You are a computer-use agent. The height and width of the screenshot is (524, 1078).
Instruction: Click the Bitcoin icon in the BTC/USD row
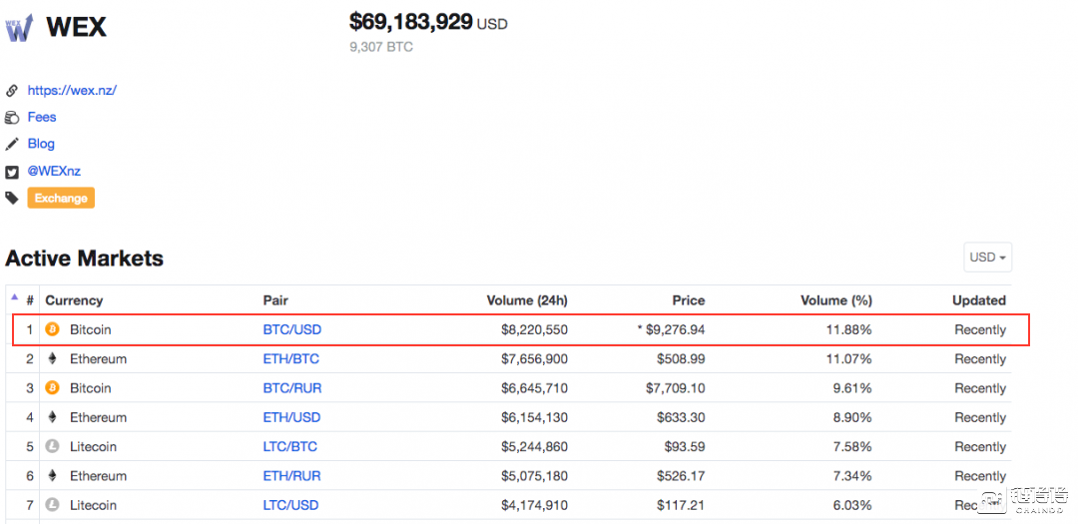pyautogui.click(x=52, y=329)
